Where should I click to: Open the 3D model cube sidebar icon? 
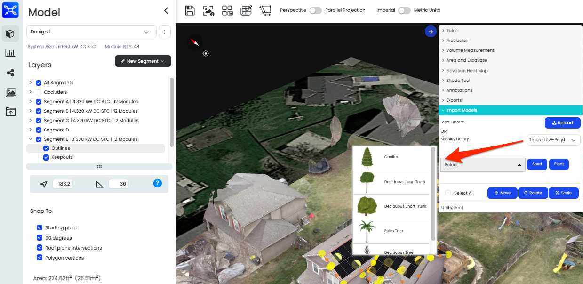[10, 34]
